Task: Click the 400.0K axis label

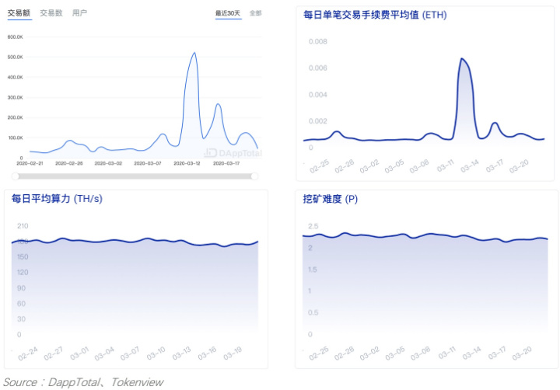Action: 15,77
